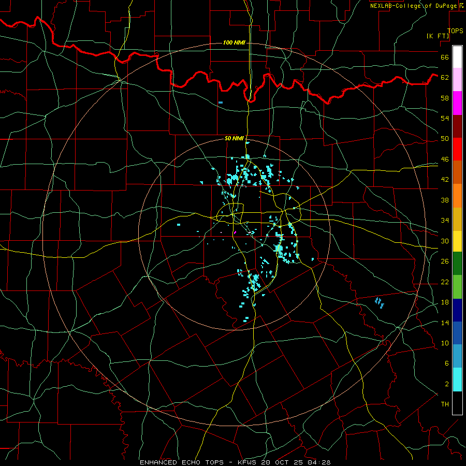Click the 26 legend value label
Viewport: 466px width, 466px height.
pos(445,261)
